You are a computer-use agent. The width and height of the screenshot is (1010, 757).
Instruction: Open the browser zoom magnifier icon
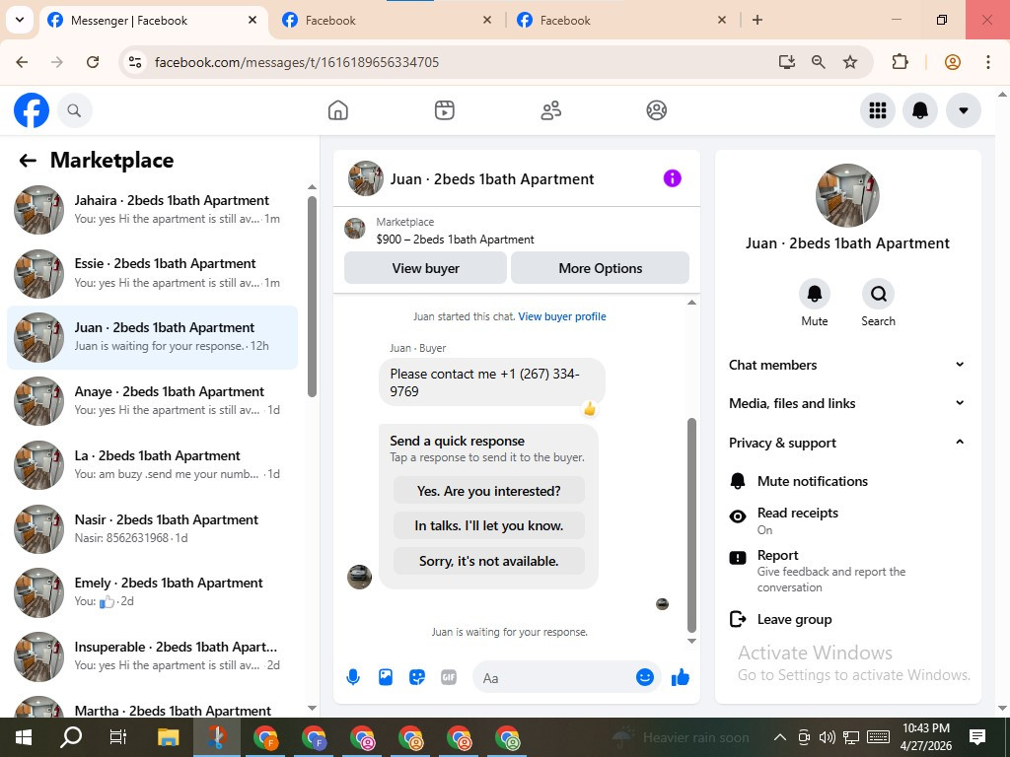pos(818,62)
